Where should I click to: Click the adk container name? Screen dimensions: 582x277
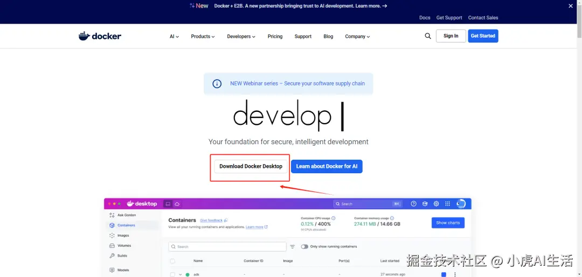(x=197, y=274)
